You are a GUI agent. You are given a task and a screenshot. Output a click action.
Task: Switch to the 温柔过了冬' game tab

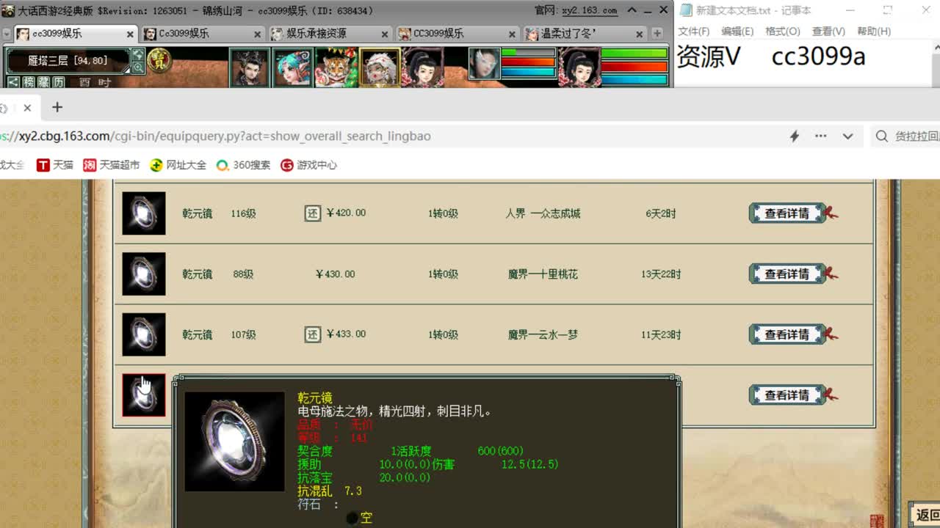(x=584, y=34)
